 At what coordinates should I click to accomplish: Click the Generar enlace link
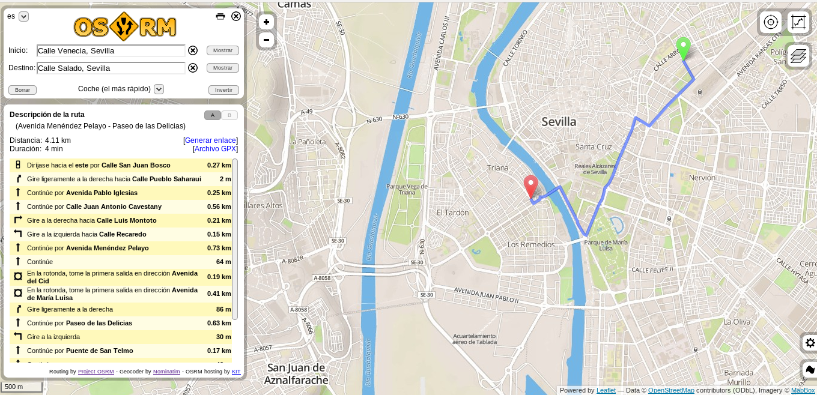click(x=210, y=140)
